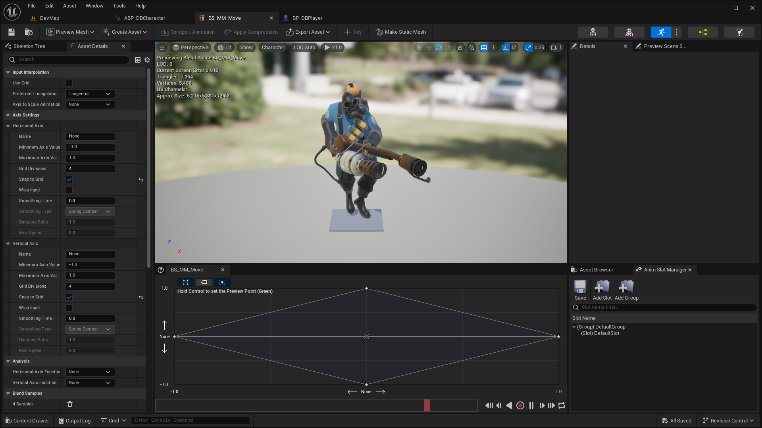Screen dimensions: 762x428
Task: Switch to ABP_DBCharacter tab
Action: [x=144, y=18]
